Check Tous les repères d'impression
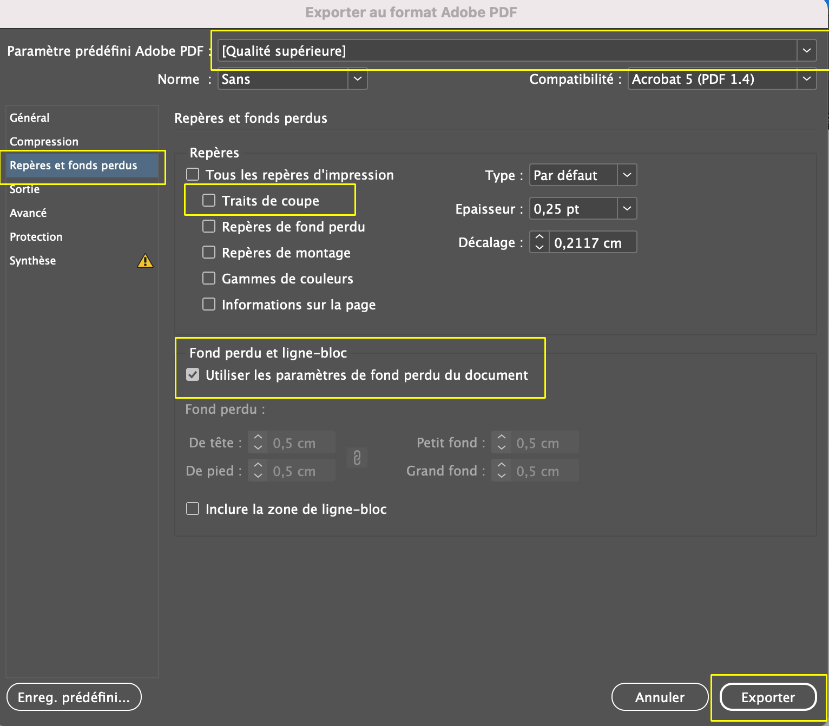This screenshot has width=829, height=726. coord(193,175)
